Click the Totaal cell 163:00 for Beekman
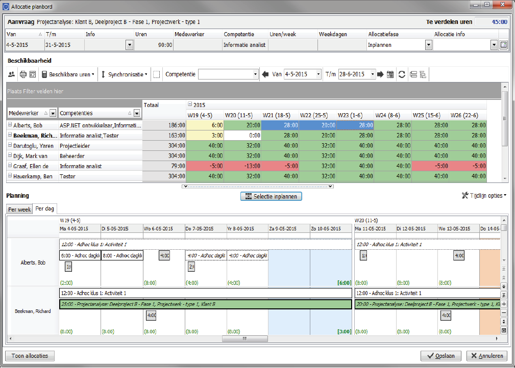Image resolution: width=515 pixels, height=368 pixels. [164, 135]
